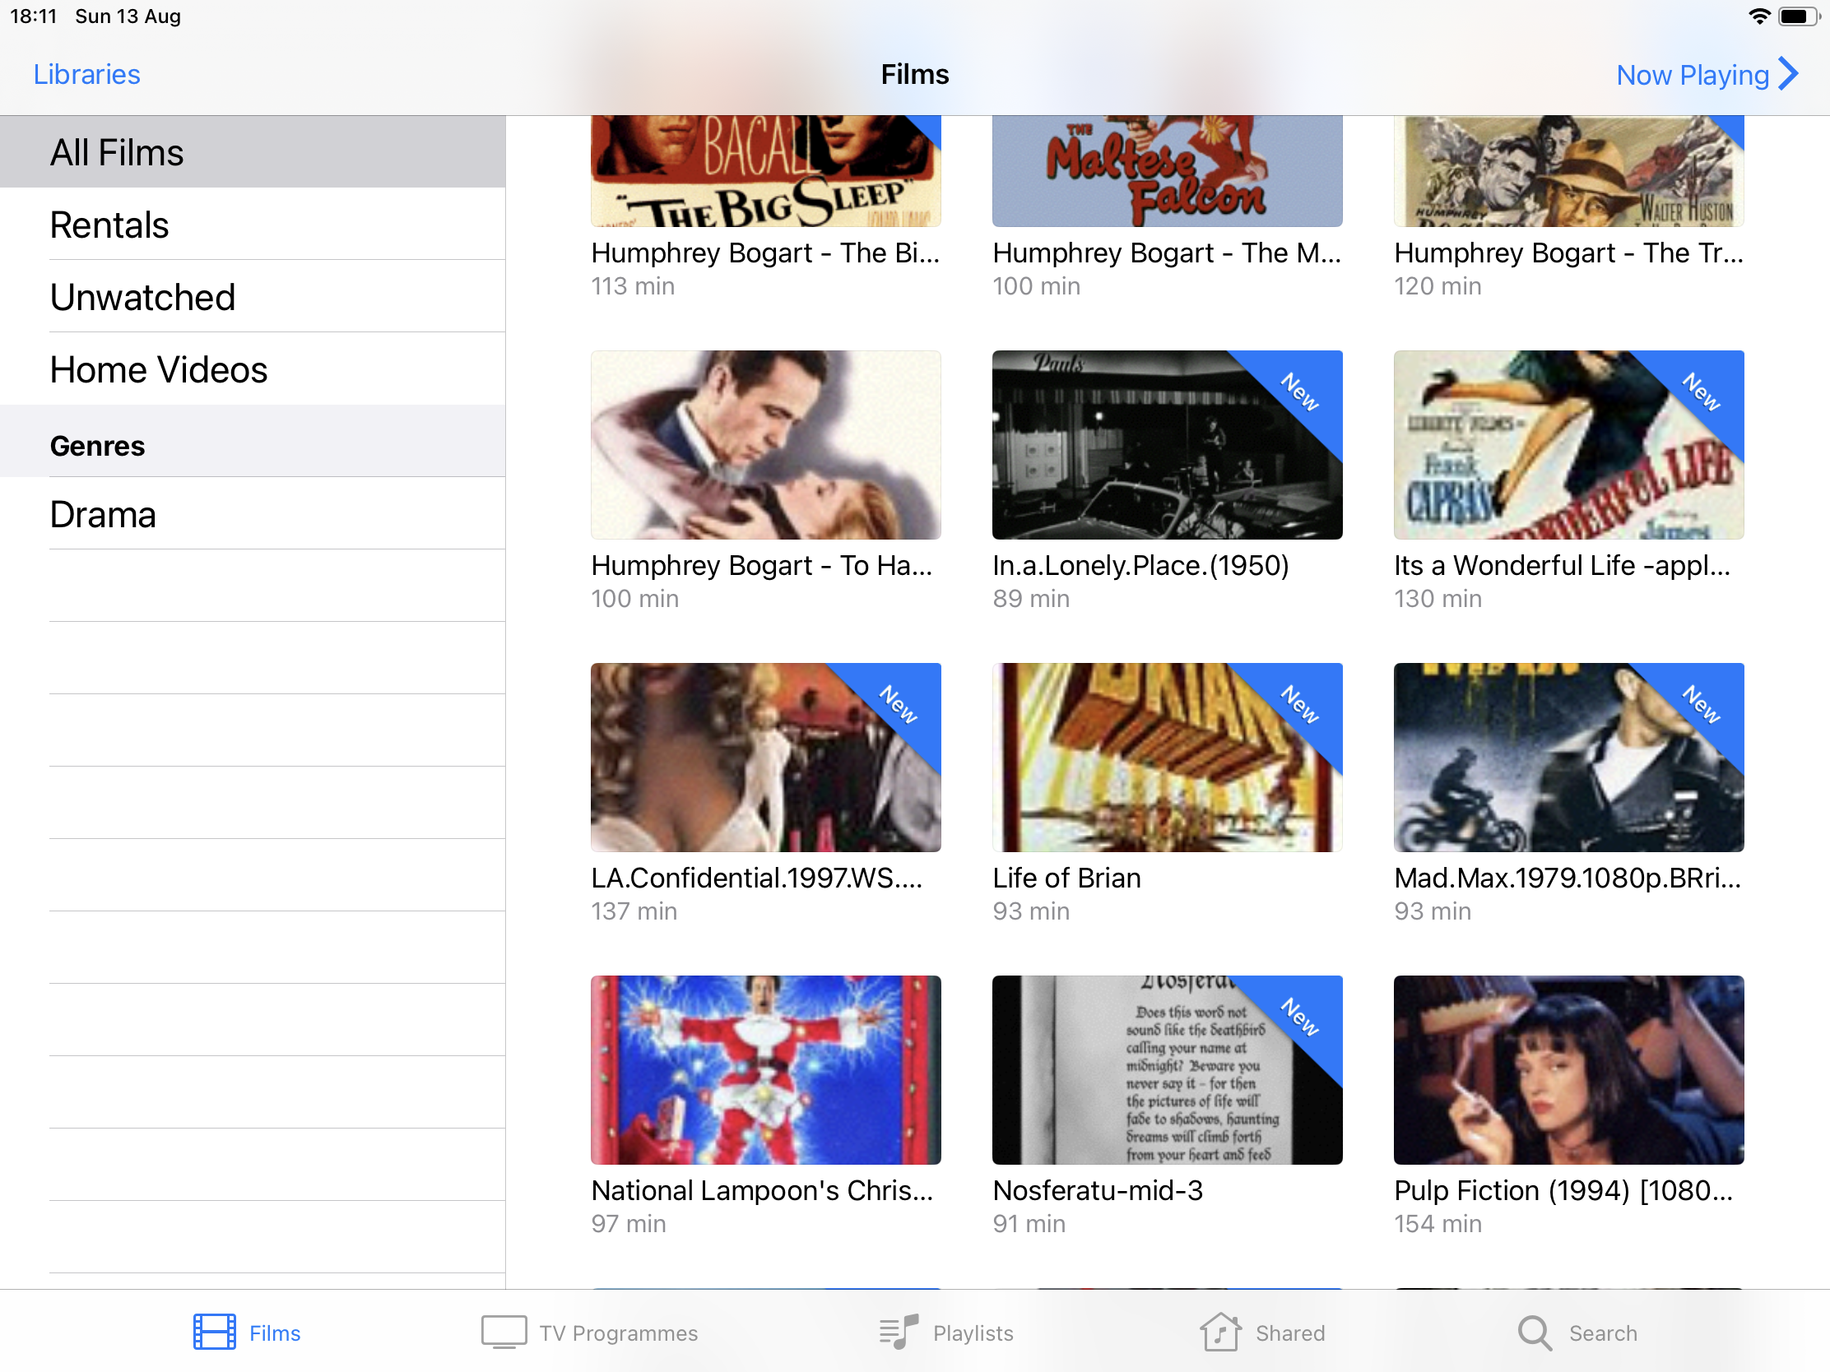This screenshot has width=1830, height=1372.
Task: Open Mad Max 1979 poster thumbnail
Action: coord(1568,758)
